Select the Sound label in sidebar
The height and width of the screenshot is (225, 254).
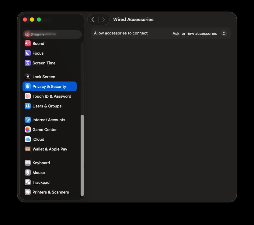coord(38,43)
